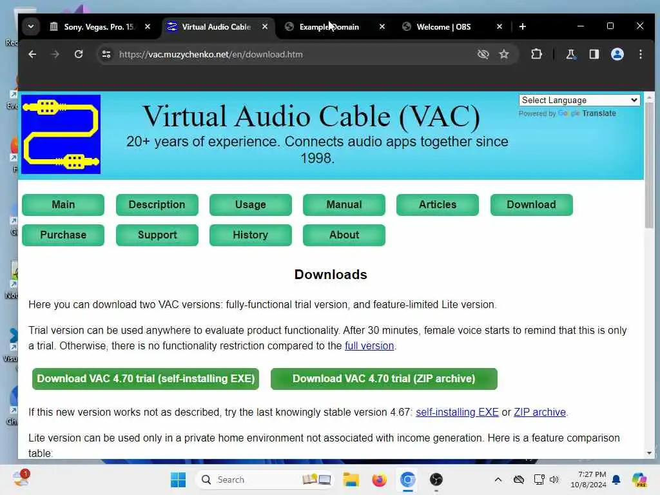
Task: Open the Extensions puzzle icon
Action: pyautogui.click(x=536, y=54)
